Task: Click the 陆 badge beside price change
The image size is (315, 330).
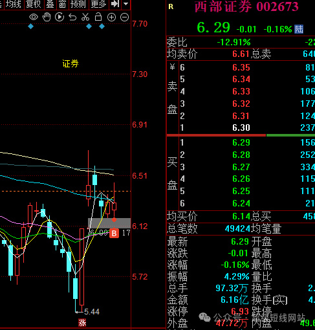Action: click(299, 29)
